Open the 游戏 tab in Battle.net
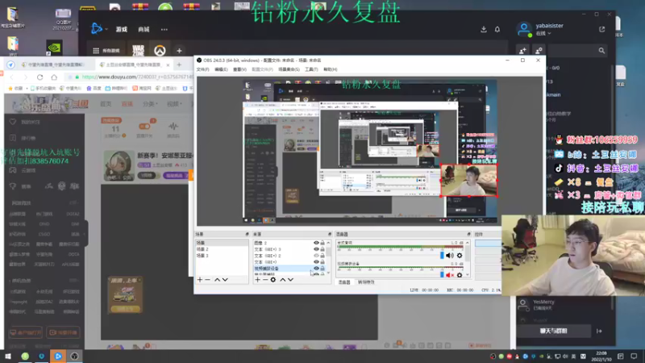 pos(122,29)
